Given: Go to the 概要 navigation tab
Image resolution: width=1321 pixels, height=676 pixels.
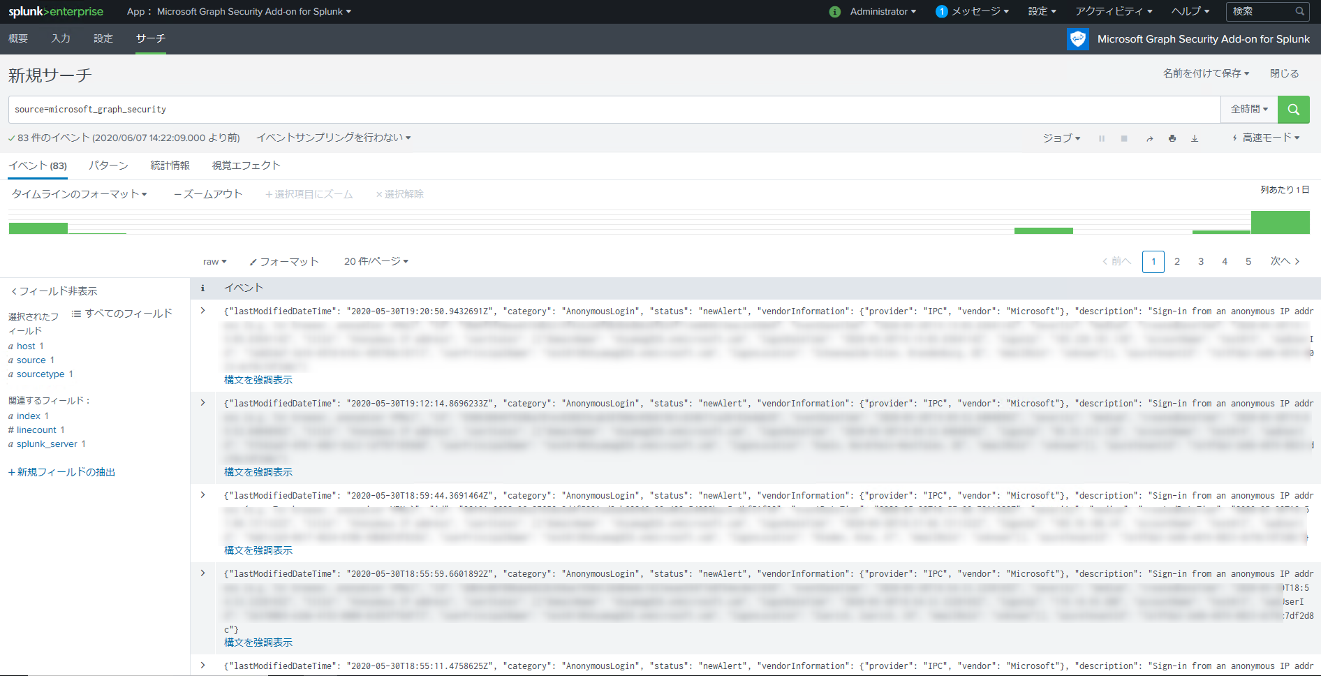Looking at the screenshot, I should point(18,38).
